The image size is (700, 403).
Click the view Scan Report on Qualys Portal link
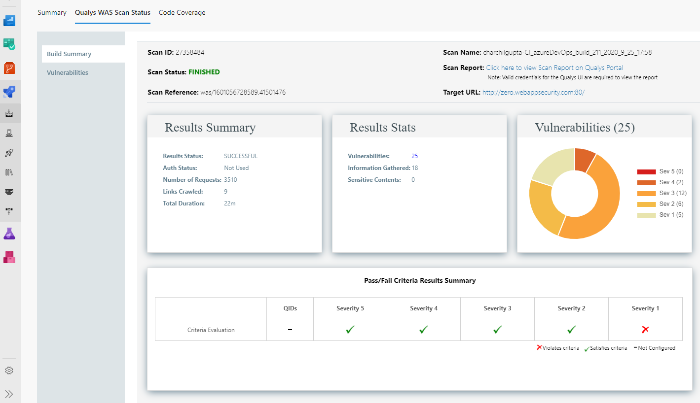(554, 67)
